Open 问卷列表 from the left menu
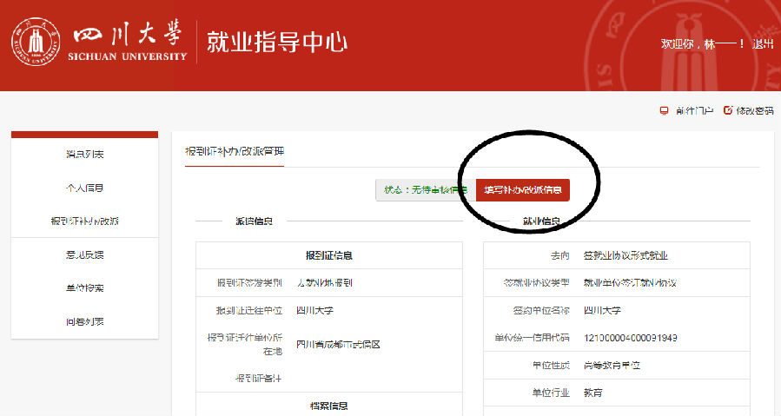Viewport: 781px width, 416px height. (x=84, y=321)
